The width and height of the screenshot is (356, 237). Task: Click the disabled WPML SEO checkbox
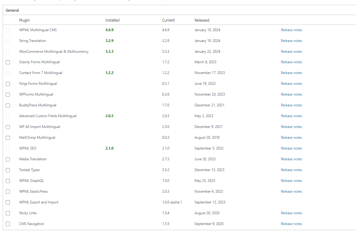click(x=8, y=149)
